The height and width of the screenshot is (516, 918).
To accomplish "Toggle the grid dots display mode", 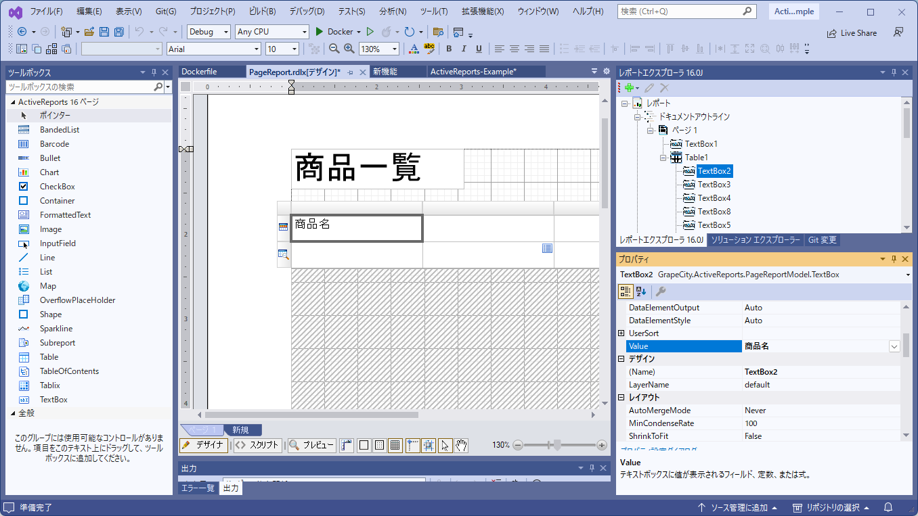I will (380, 445).
